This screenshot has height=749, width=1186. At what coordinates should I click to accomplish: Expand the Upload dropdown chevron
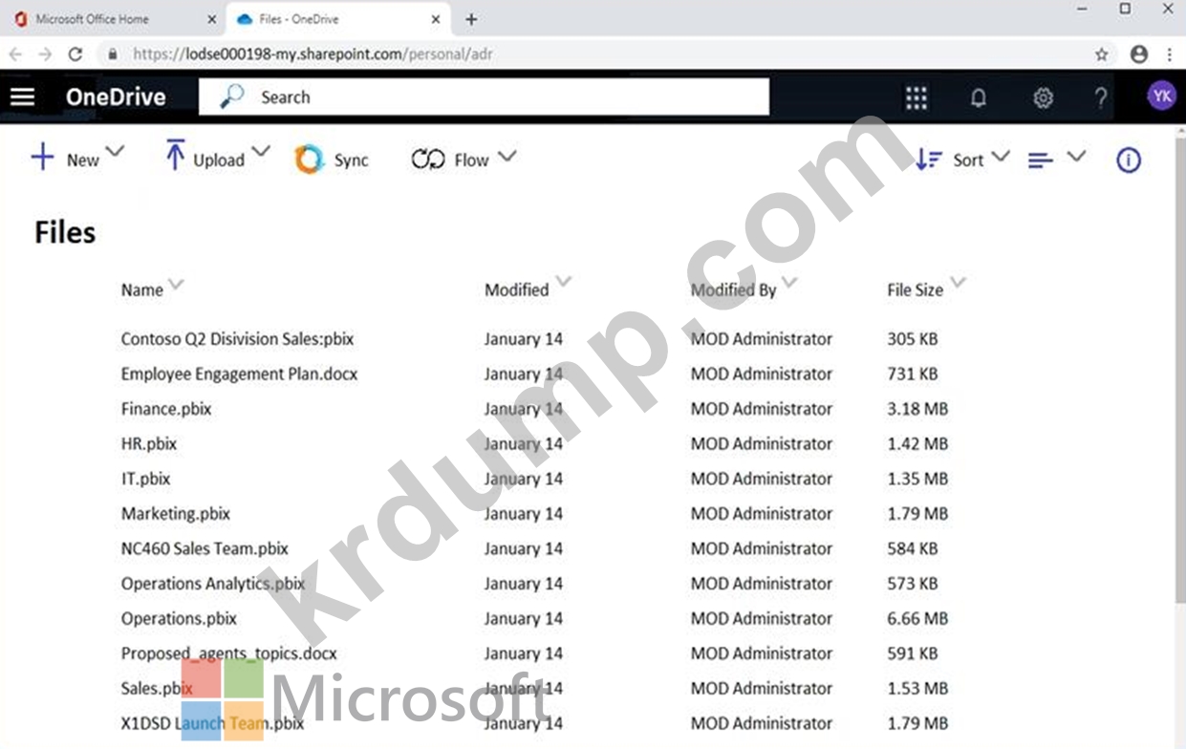(261, 153)
